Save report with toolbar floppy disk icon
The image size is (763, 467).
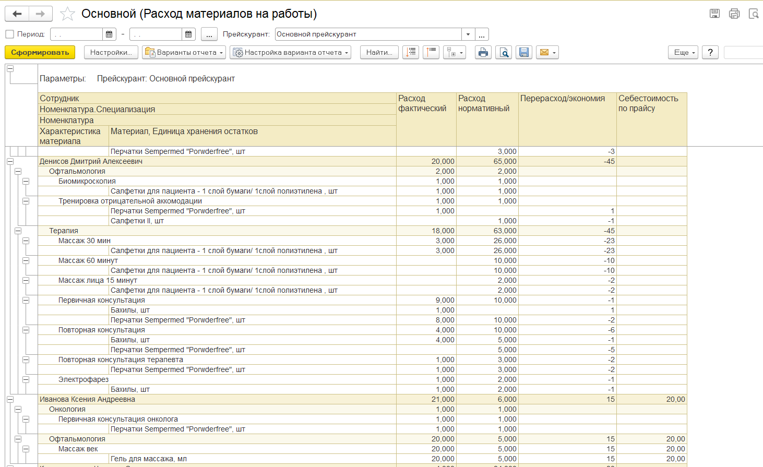pos(524,52)
